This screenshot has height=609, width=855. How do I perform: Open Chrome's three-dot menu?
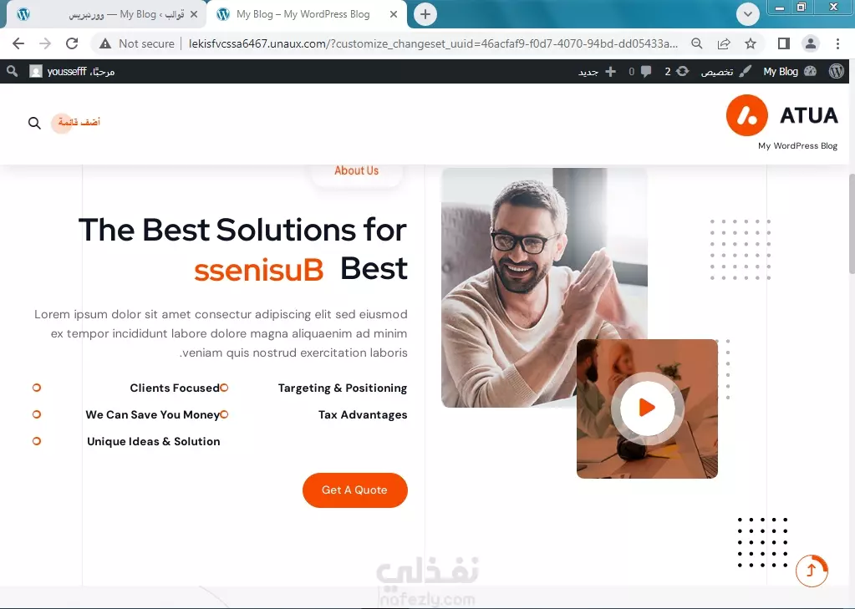tap(837, 43)
